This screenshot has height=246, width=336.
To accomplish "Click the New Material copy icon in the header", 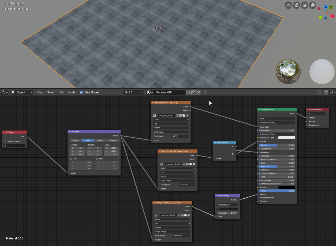I will 193,92.
